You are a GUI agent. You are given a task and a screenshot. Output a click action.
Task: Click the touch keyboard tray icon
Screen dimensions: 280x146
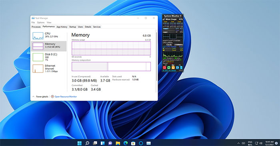click(x=243, y=143)
